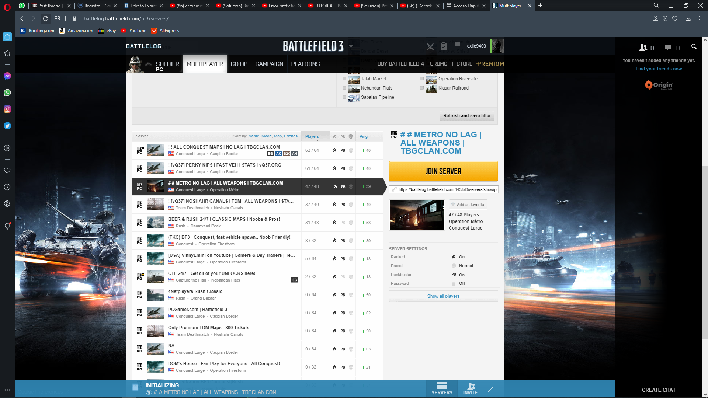Sort servers by Map
Screen dimensions: 708x398
click(x=278, y=136)
